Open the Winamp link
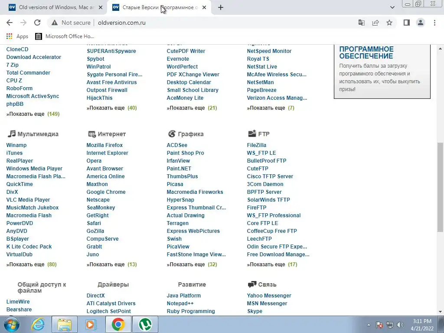 [16, 145]
